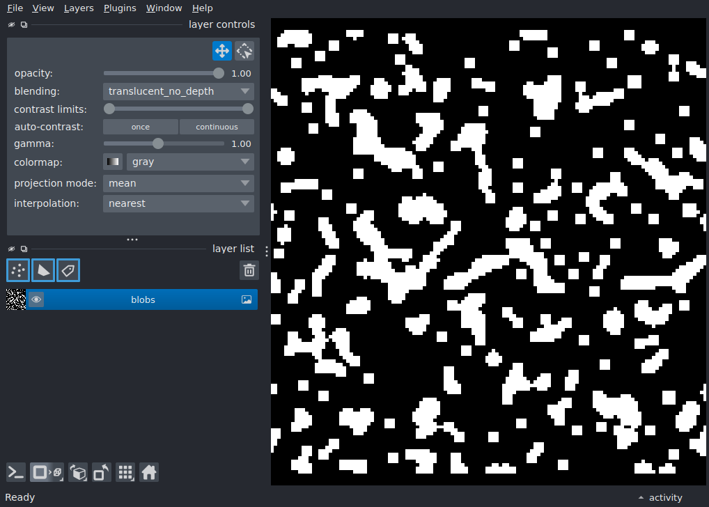
Task: Add a new labels layer
Action: coord(68,270)
